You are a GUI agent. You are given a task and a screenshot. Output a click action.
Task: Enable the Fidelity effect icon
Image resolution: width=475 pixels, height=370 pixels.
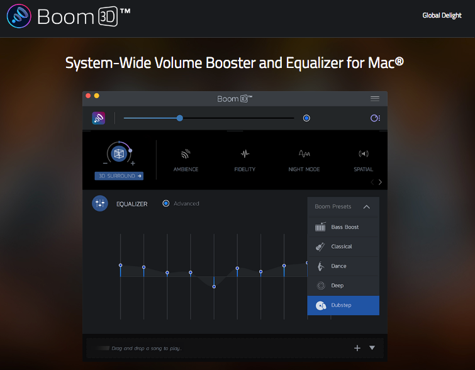pos(245,154)
